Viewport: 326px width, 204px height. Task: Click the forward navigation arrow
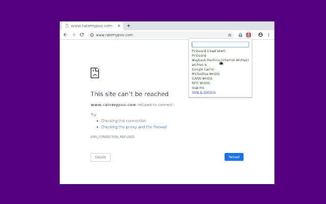[73, 35]
